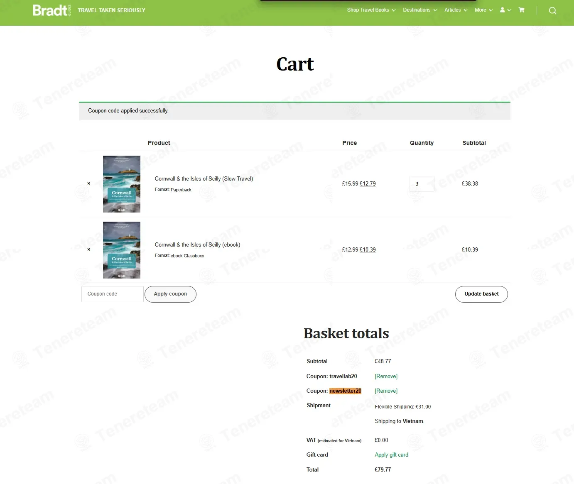Click the paperback quantity field showing 3
574x484 pixels.
[x=422, y=183]
